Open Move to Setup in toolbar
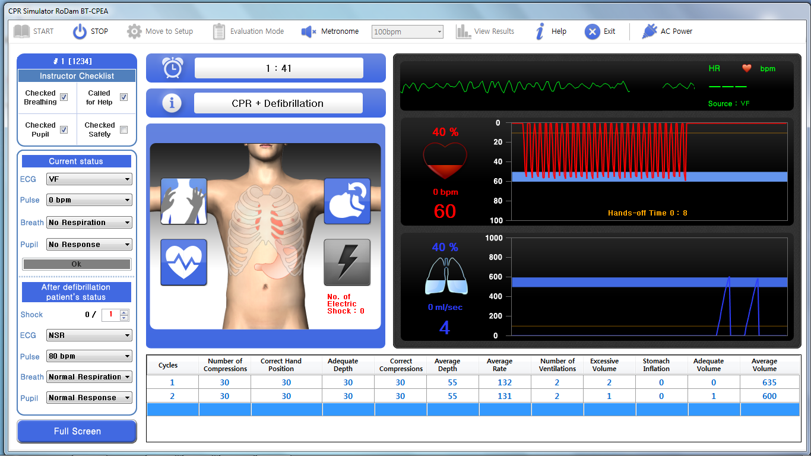Image resolution: width=811 pixels, height=456 pixels. [x=160, y=31]
